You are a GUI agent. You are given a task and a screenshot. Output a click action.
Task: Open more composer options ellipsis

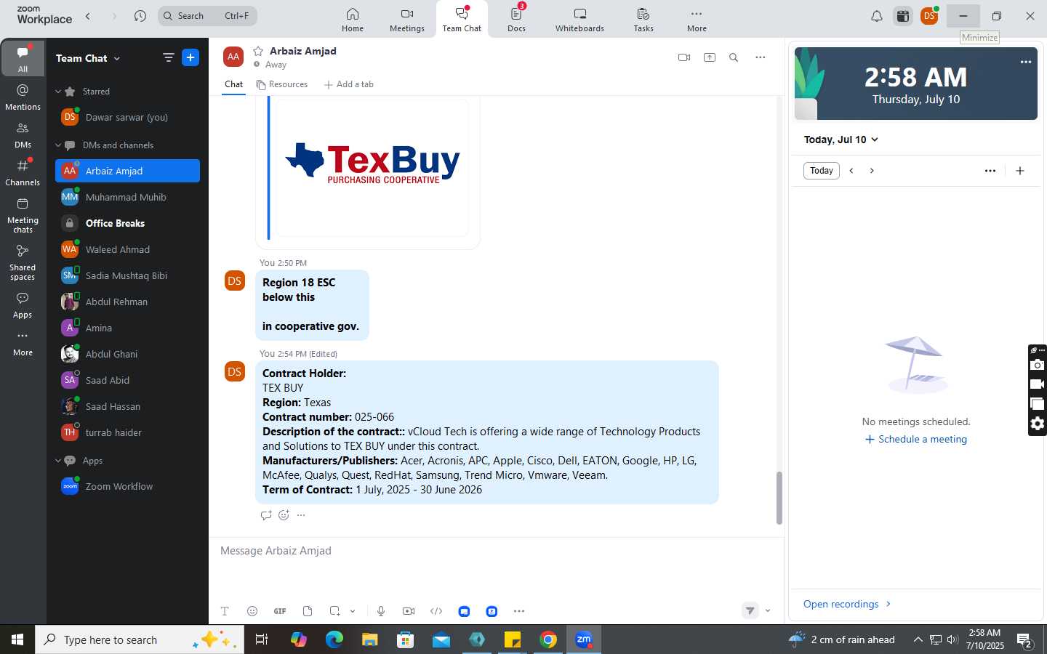click(x=519, y=611)
